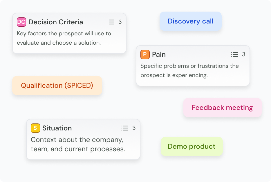Open the Decision Criteria card title

(56, 22)
